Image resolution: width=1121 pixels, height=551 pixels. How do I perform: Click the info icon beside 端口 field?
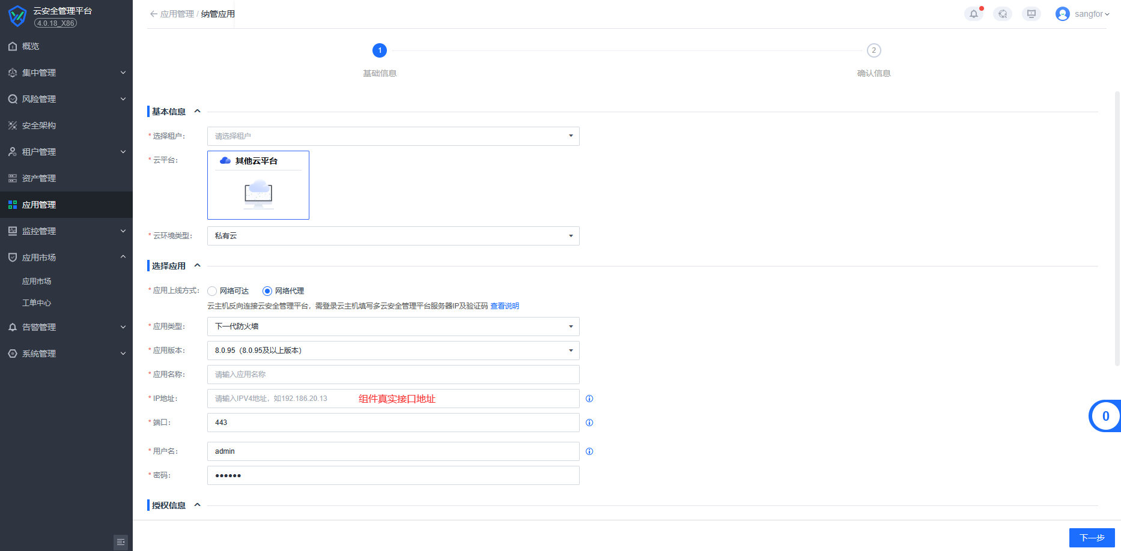pos(589,423)
